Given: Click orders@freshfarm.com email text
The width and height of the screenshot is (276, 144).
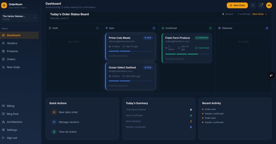Looking at the screenshot, I should (177, 41).
